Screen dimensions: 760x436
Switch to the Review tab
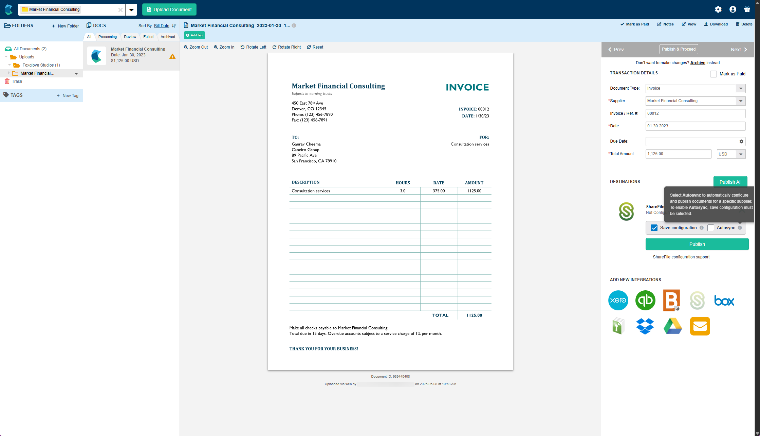coord(130,37)
